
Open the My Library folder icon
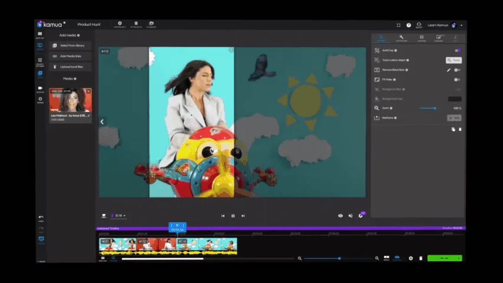(x=151, y=24)
